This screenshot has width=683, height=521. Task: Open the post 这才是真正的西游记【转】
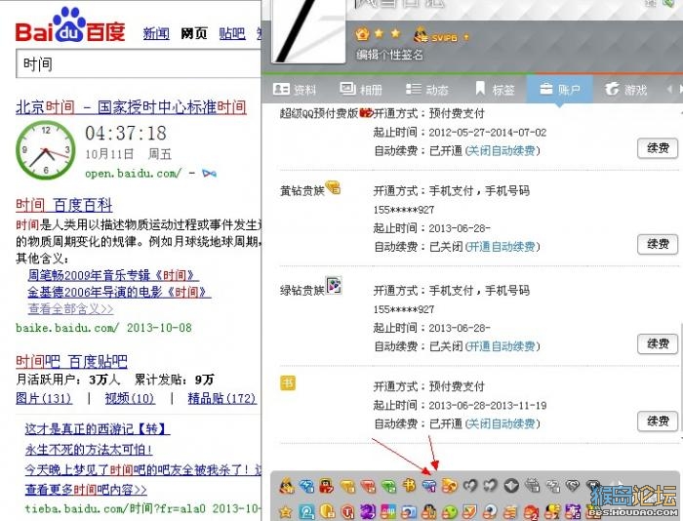(98, 429)
